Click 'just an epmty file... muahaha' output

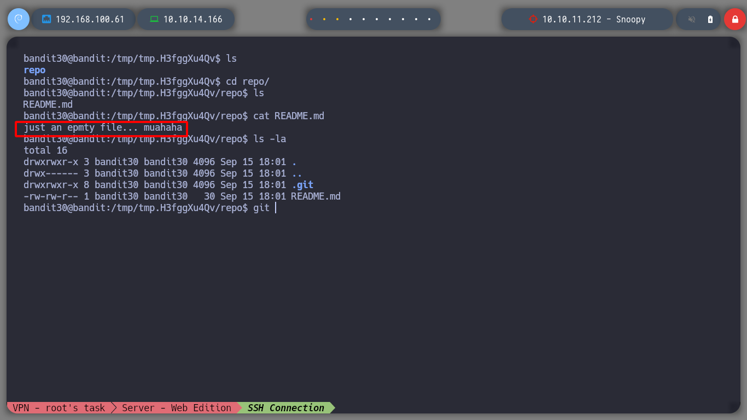click(x=103, y=127)
